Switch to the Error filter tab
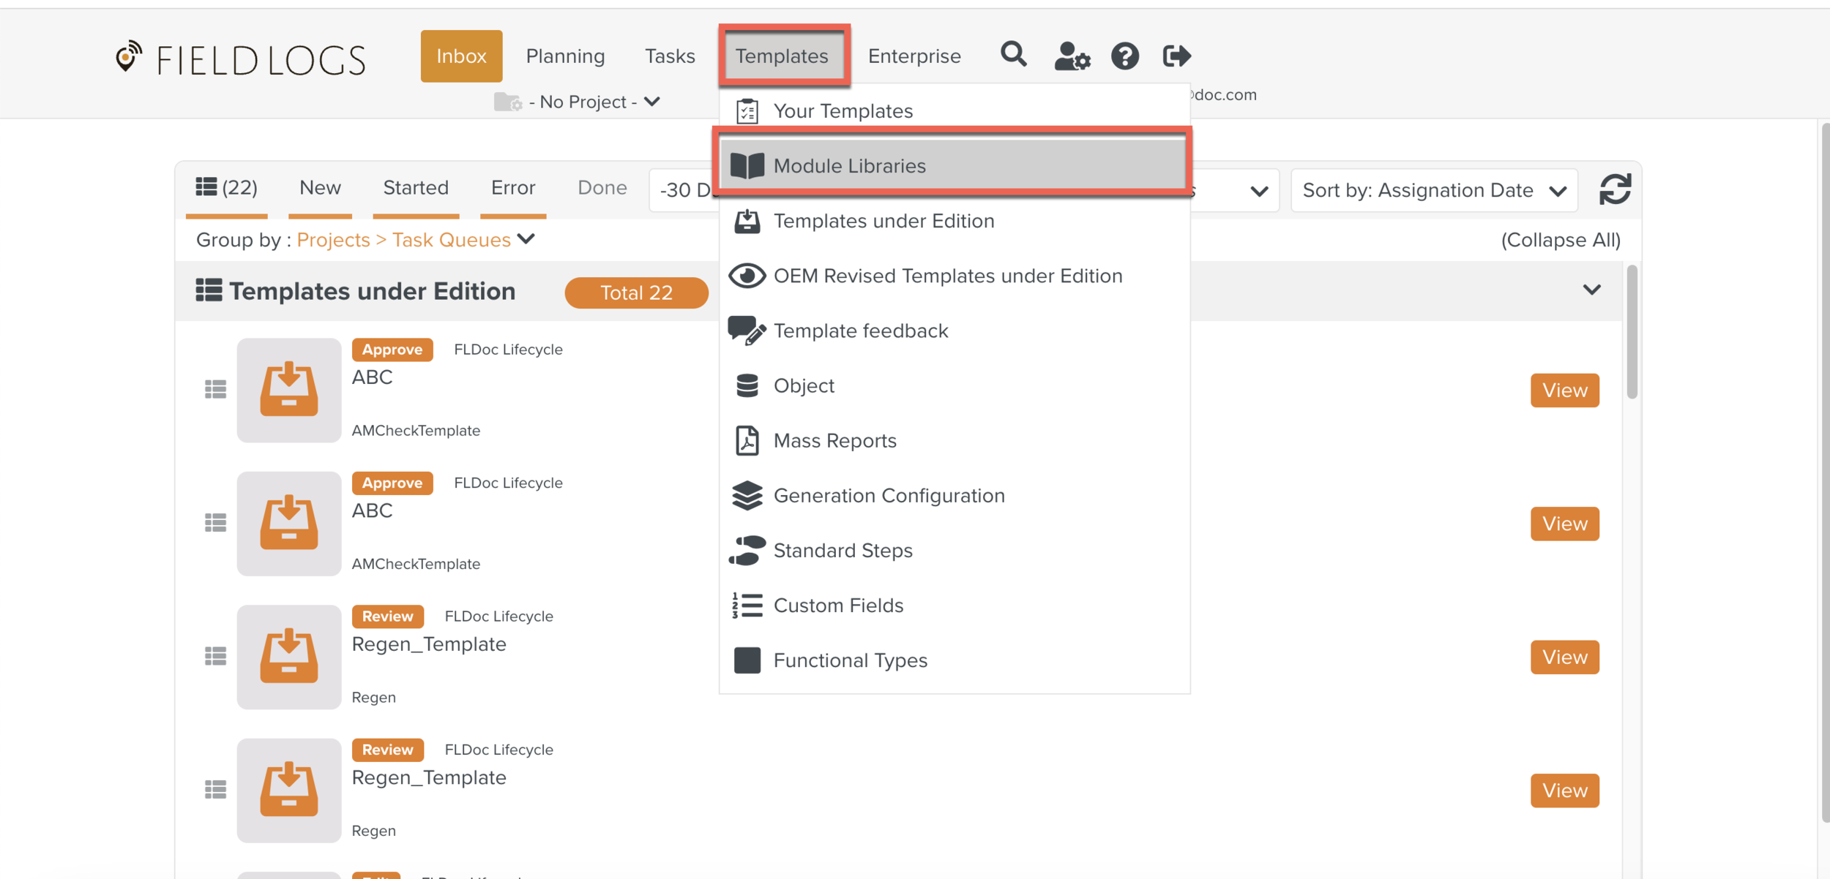 512,188
